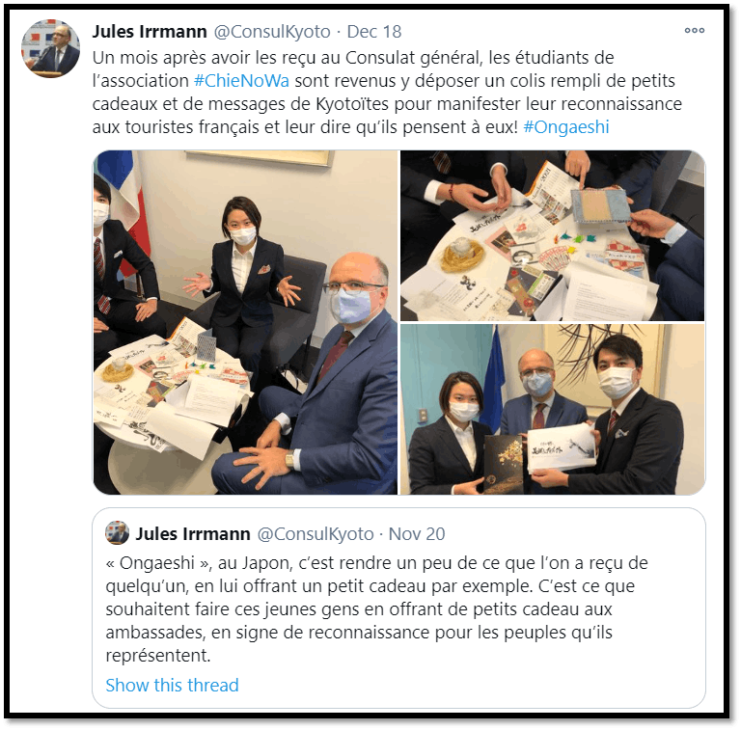
Task: Open the bottom-right group photo with book
Action: click(x=553, y=410)
